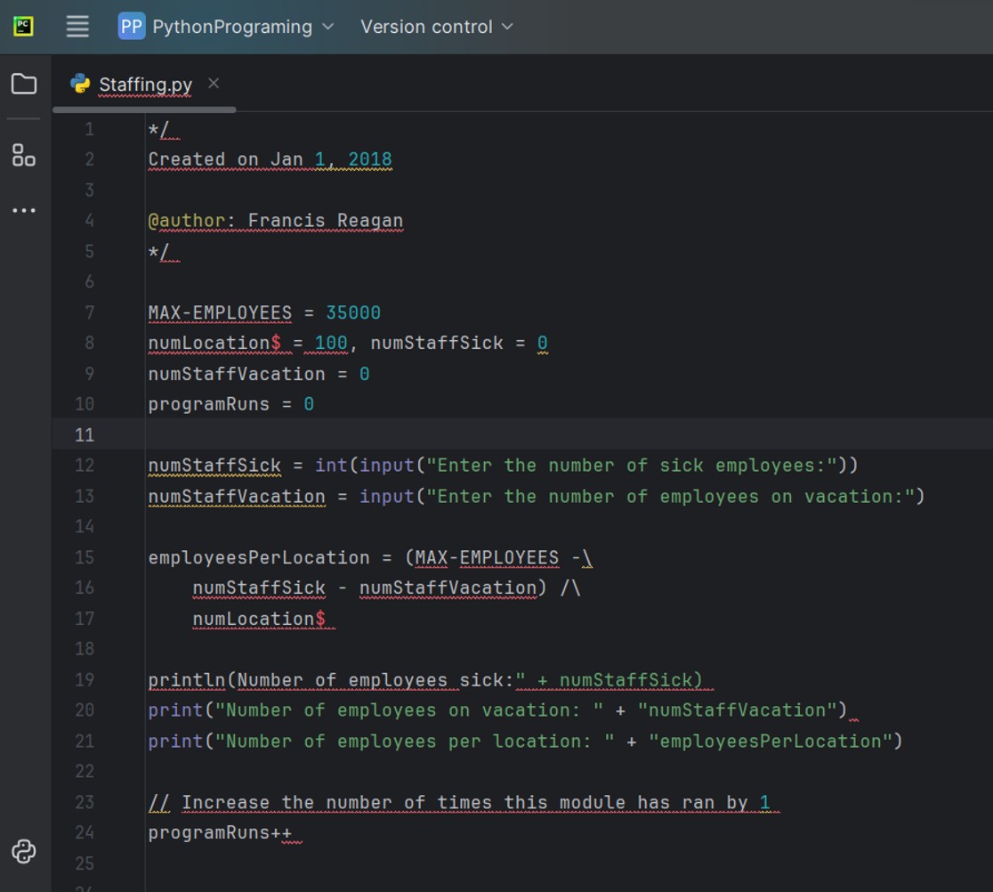The width and height of the screenshot is (993, 892).
Task: Click the PP project badge icon
Action: tap(131, 27)
